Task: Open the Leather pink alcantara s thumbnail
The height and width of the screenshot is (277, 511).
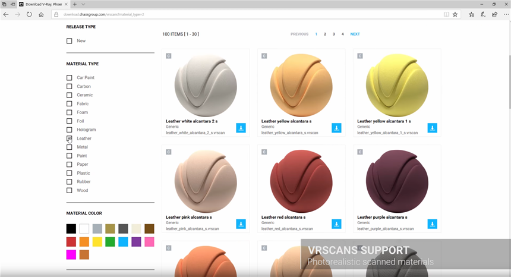Action: 206,181
